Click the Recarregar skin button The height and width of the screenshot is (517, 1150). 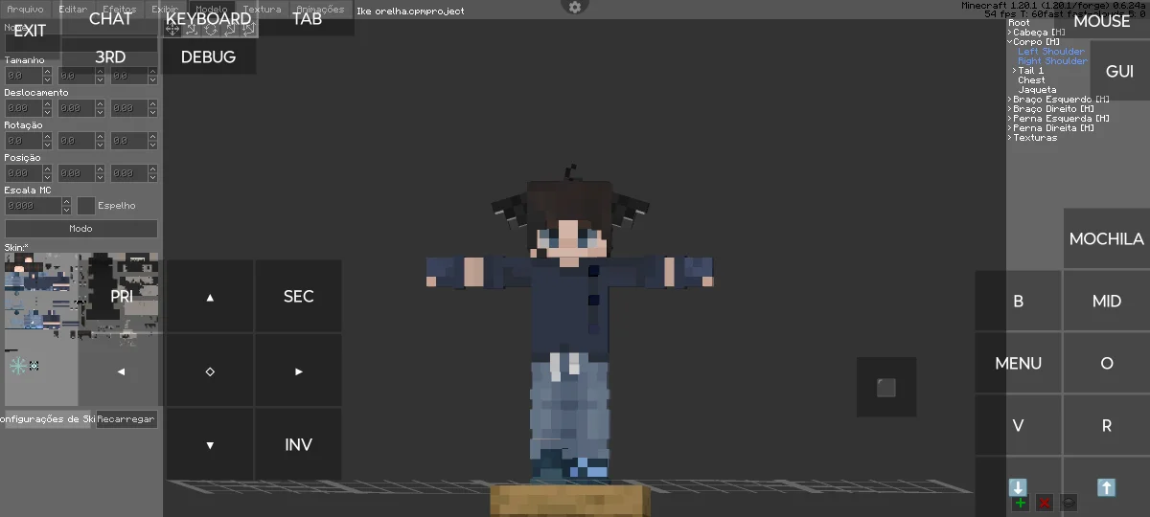126,419
